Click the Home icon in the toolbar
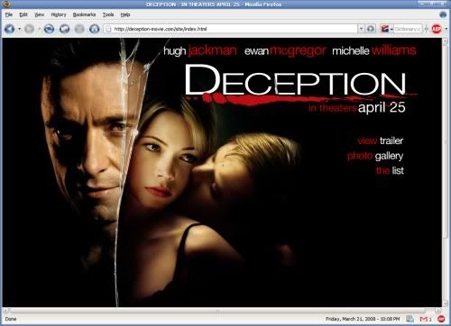The width and height of the screenshot is (451, 326). point(94,29)
